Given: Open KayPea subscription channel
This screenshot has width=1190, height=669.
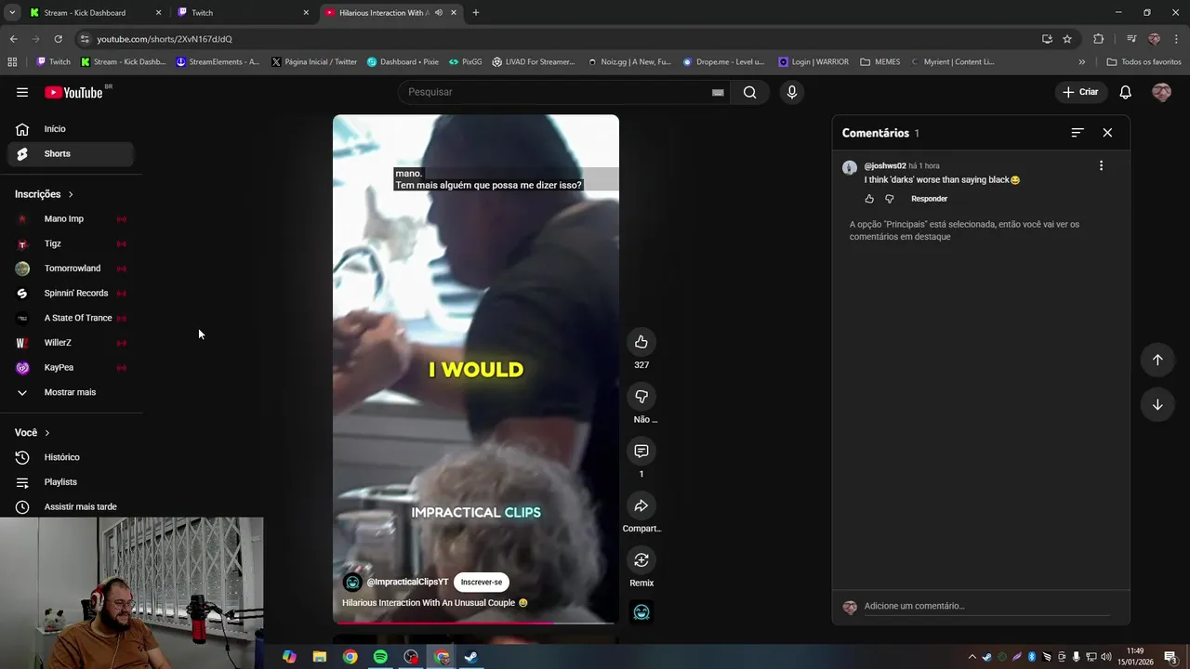Looking at the screenshot, I should coord(71,367).
